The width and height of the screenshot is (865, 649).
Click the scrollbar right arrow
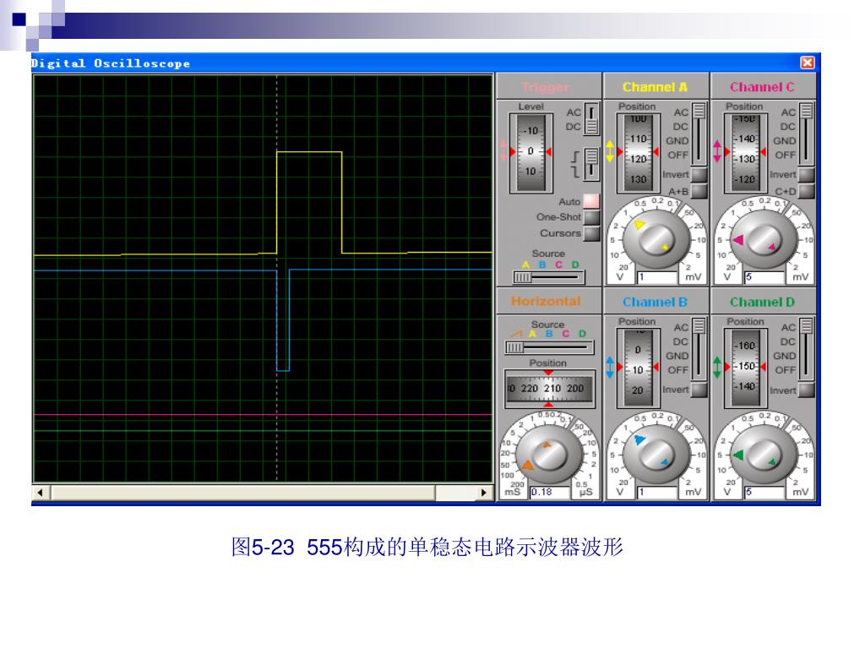484,493
